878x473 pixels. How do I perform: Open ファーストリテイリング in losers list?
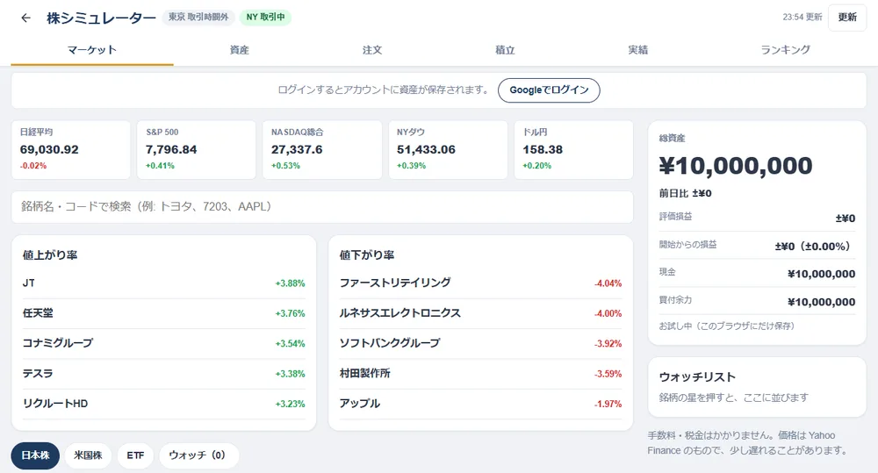(x=480, y=283)
